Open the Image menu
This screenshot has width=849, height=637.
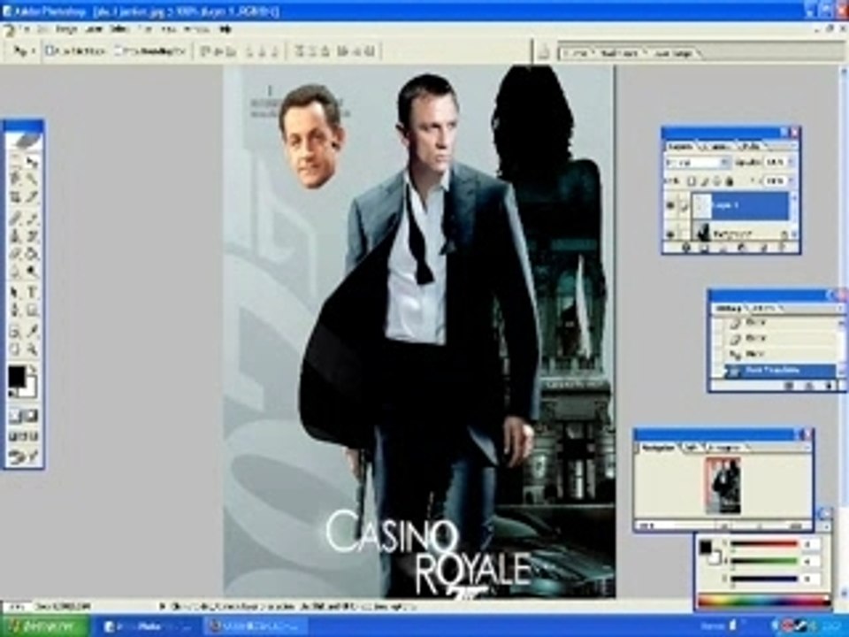click(66, 29)
